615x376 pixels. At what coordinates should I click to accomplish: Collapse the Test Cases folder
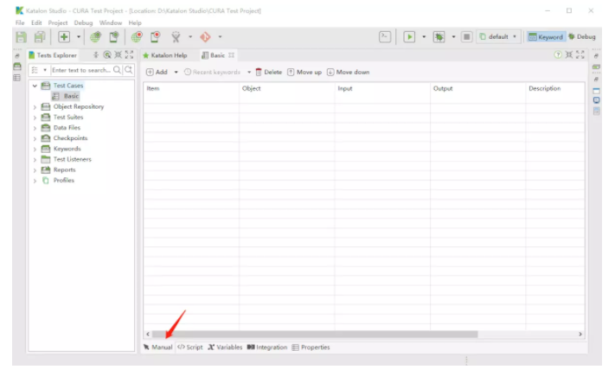point(35,86)
